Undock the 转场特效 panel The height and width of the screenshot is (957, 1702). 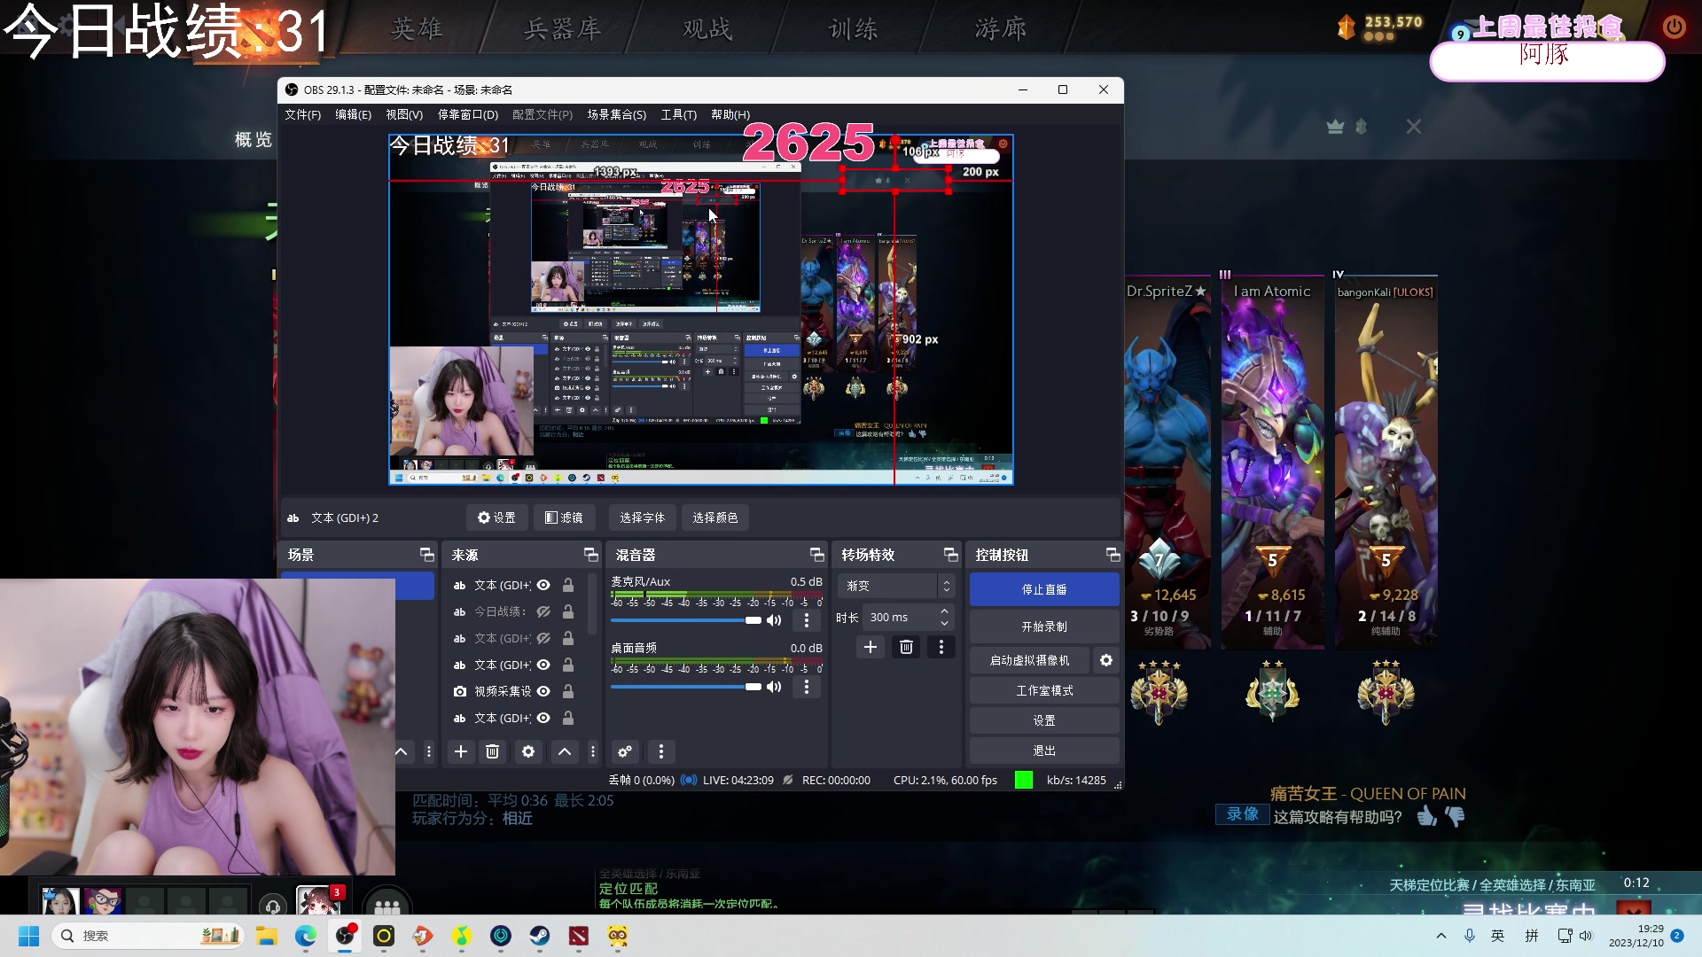pyautogui.click(x=951, y=555)
